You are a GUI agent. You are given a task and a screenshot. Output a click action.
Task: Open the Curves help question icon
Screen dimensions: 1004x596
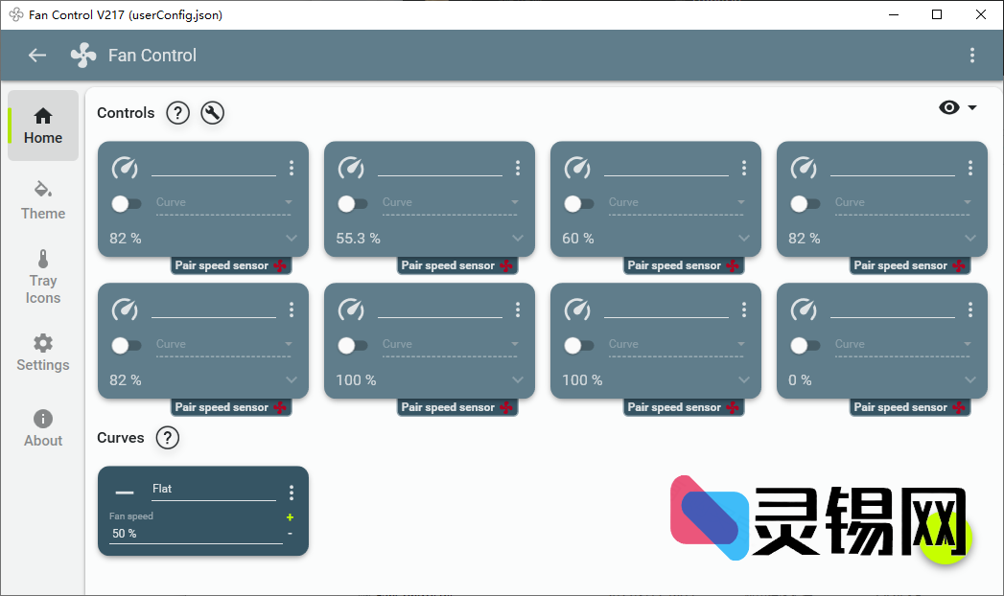[167, 438]
